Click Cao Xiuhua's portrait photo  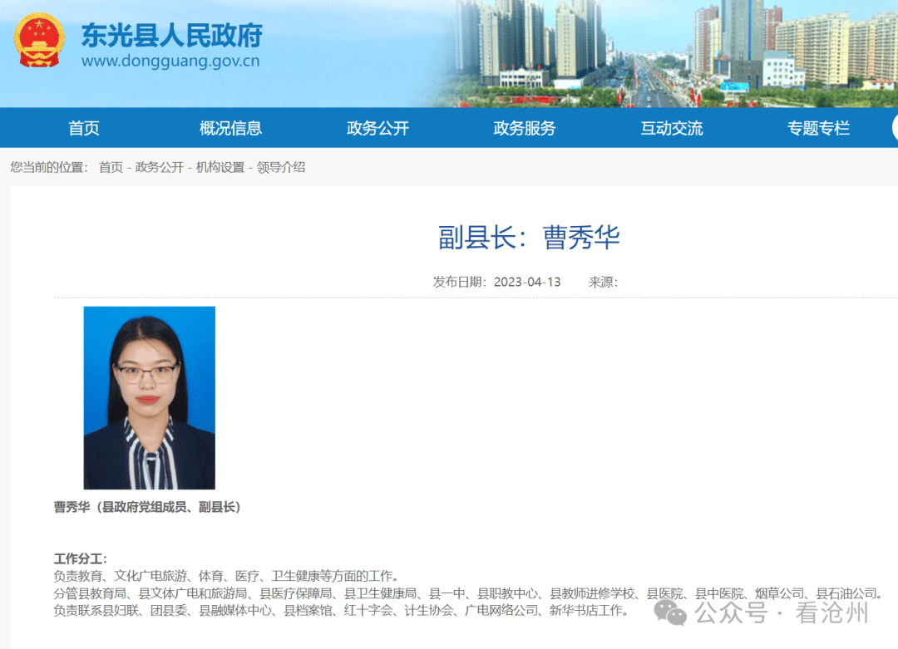tap(149, 400)
